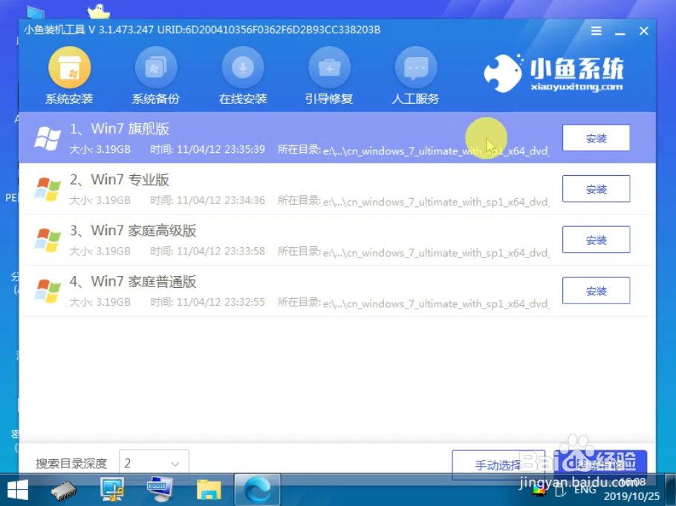Viewport: 676px width, 506px height.
Task: Close the 小鱼装机工具 window
Action: pyautogui.click(x=643, y=31)
